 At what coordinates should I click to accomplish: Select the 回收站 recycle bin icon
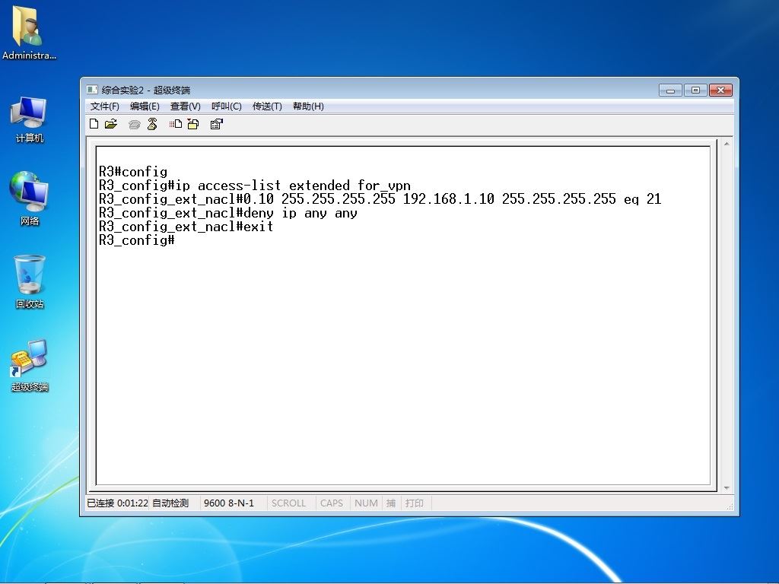pos(30,282)
